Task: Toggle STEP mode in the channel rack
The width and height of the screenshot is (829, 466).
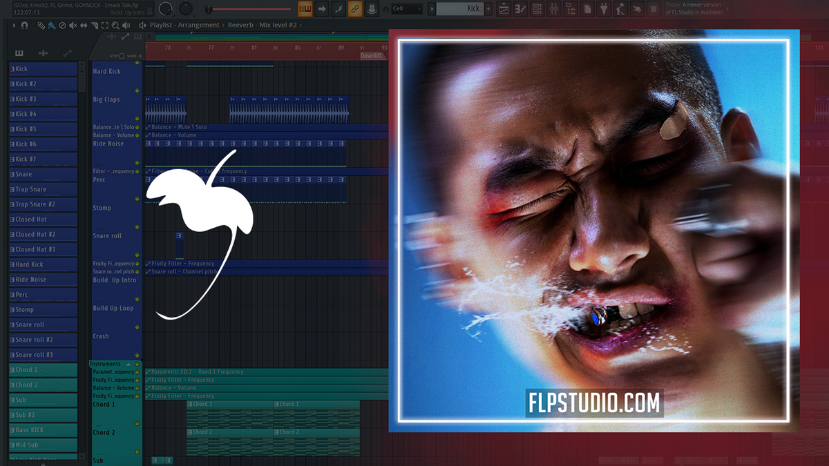Action: [x=122, y=56]
